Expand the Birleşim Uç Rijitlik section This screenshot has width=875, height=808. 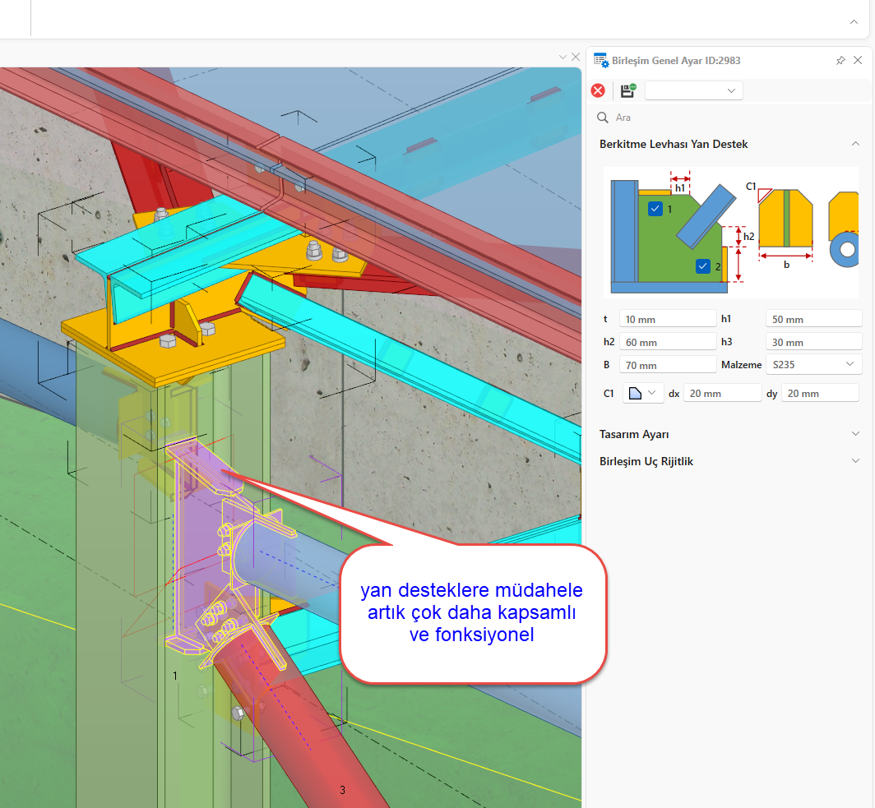coord(855,461)
